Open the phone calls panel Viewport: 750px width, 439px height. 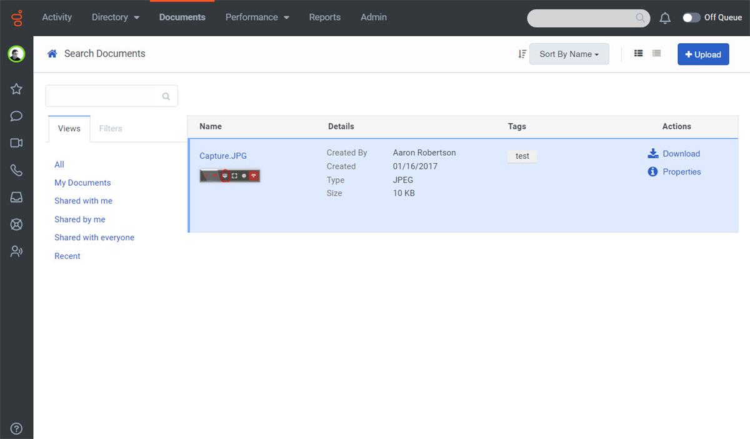coord(16,169)
